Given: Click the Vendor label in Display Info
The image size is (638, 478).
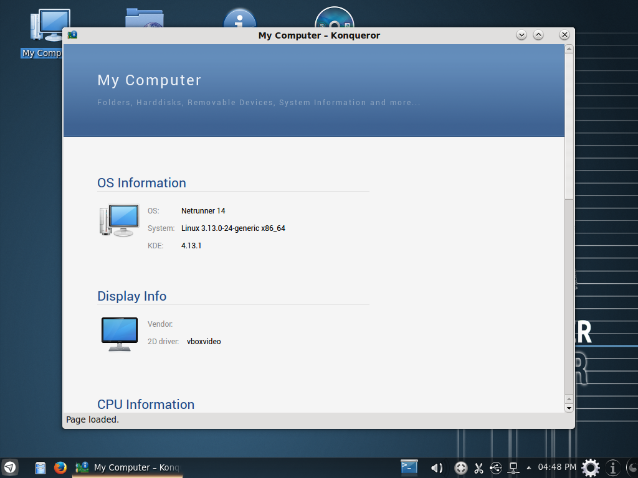Looking at the screenshot, I should point(160,324).
